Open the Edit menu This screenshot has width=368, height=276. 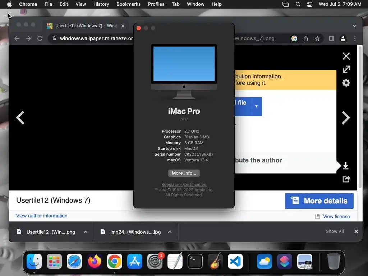tap(64, 4)
